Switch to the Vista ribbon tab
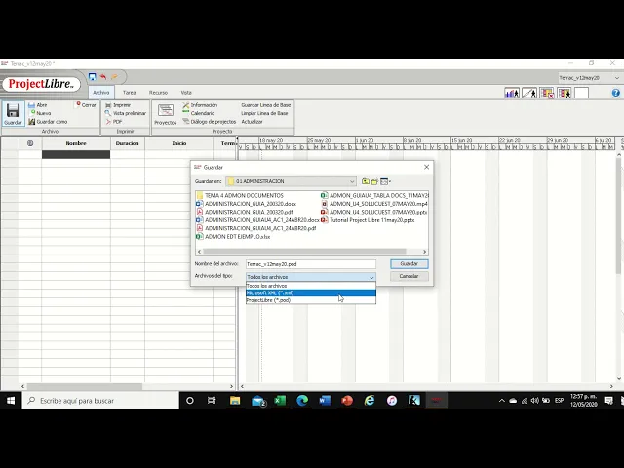Viewport: 624px width, 468px height. pyautogui.click(x=186, y=93)
